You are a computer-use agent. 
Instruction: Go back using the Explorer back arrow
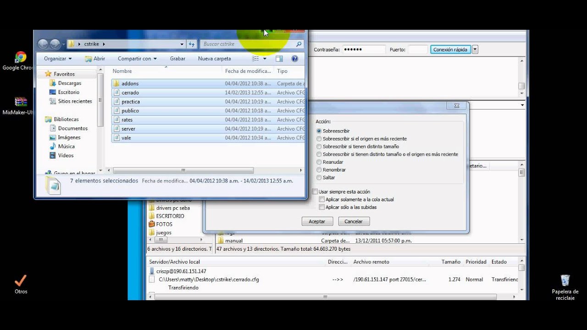click(x=43, y=44)
